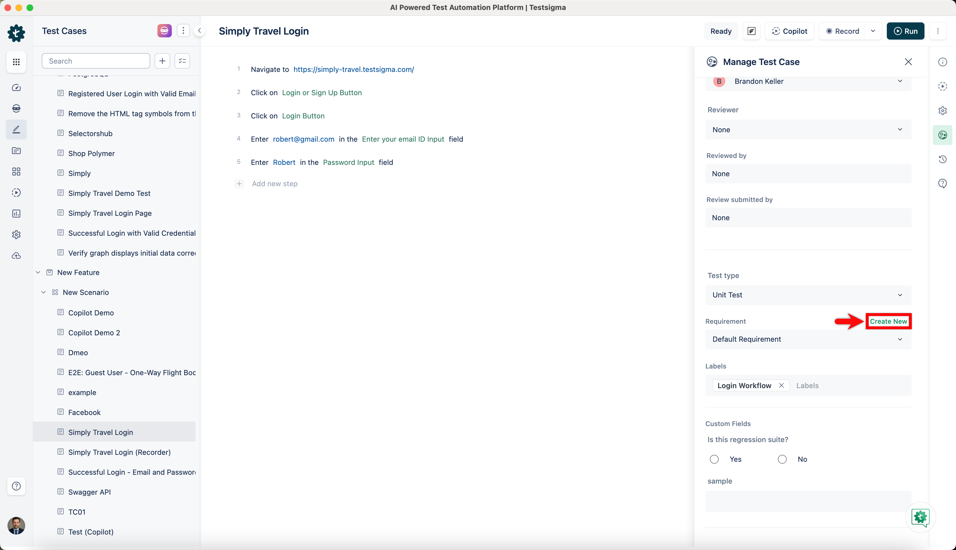Close the Manage Test Case panel
Viewport: 956px width, 550px height.
(x=908, y=62)
